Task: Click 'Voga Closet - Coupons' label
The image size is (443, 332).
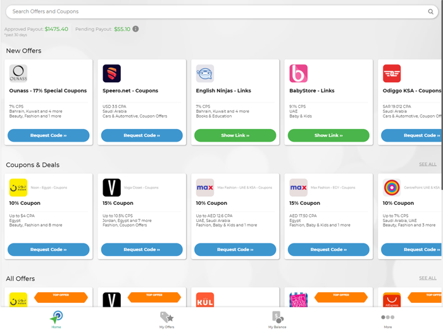Action: click(141, 187)
